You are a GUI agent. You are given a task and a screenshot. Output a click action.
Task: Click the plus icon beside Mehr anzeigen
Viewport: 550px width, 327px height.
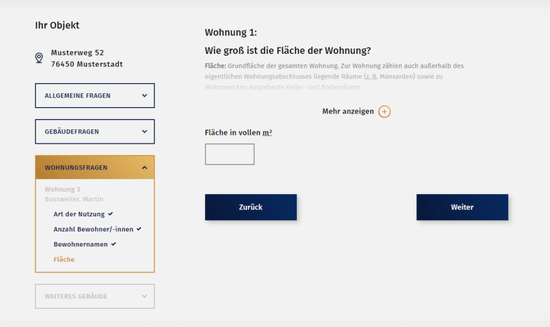(384, 112)
